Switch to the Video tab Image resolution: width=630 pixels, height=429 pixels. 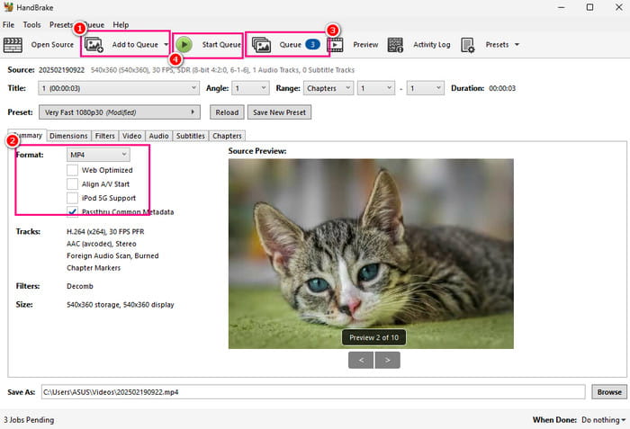131,136
